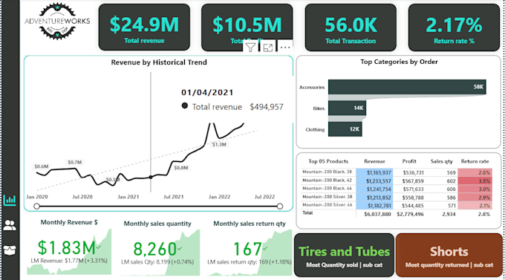Click the $2,779,496 total profit cell

[410, 214]
